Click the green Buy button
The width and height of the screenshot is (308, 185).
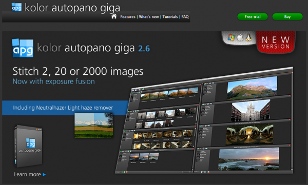(x=287, y=17)
